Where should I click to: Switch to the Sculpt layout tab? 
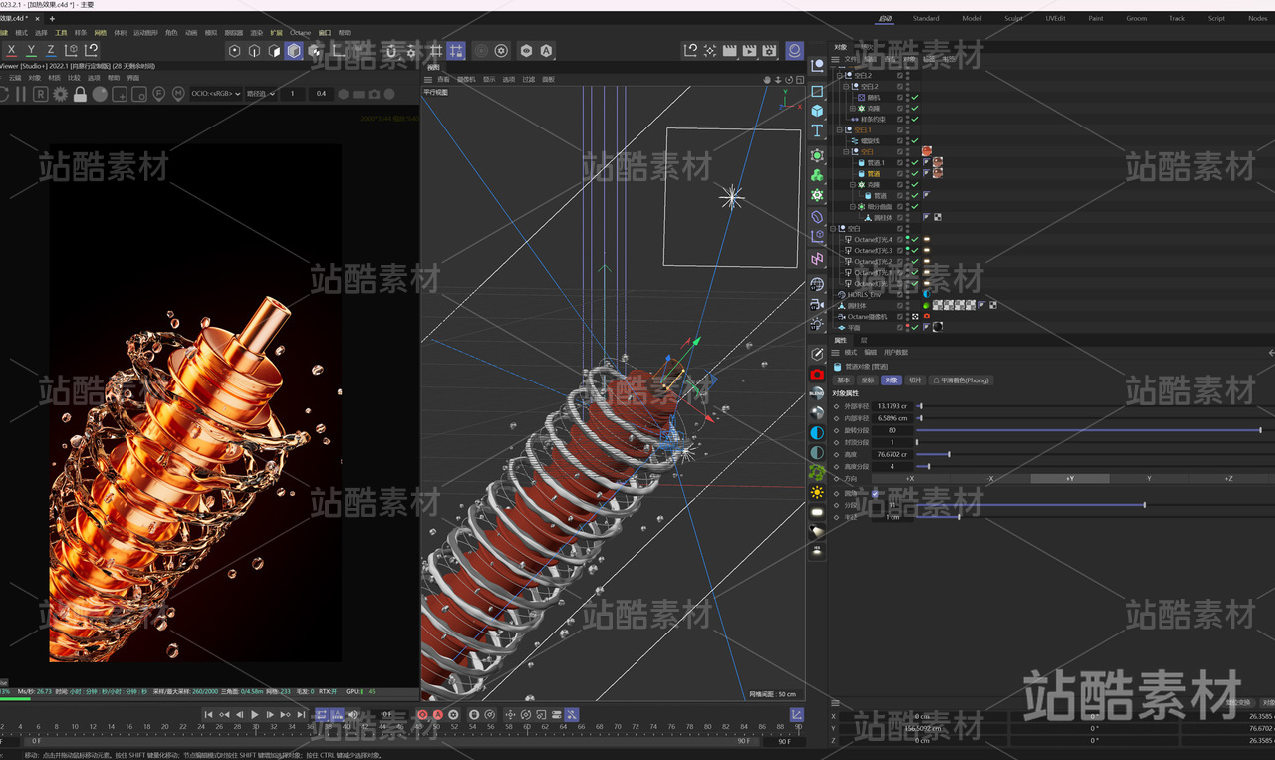point(1013,18)
